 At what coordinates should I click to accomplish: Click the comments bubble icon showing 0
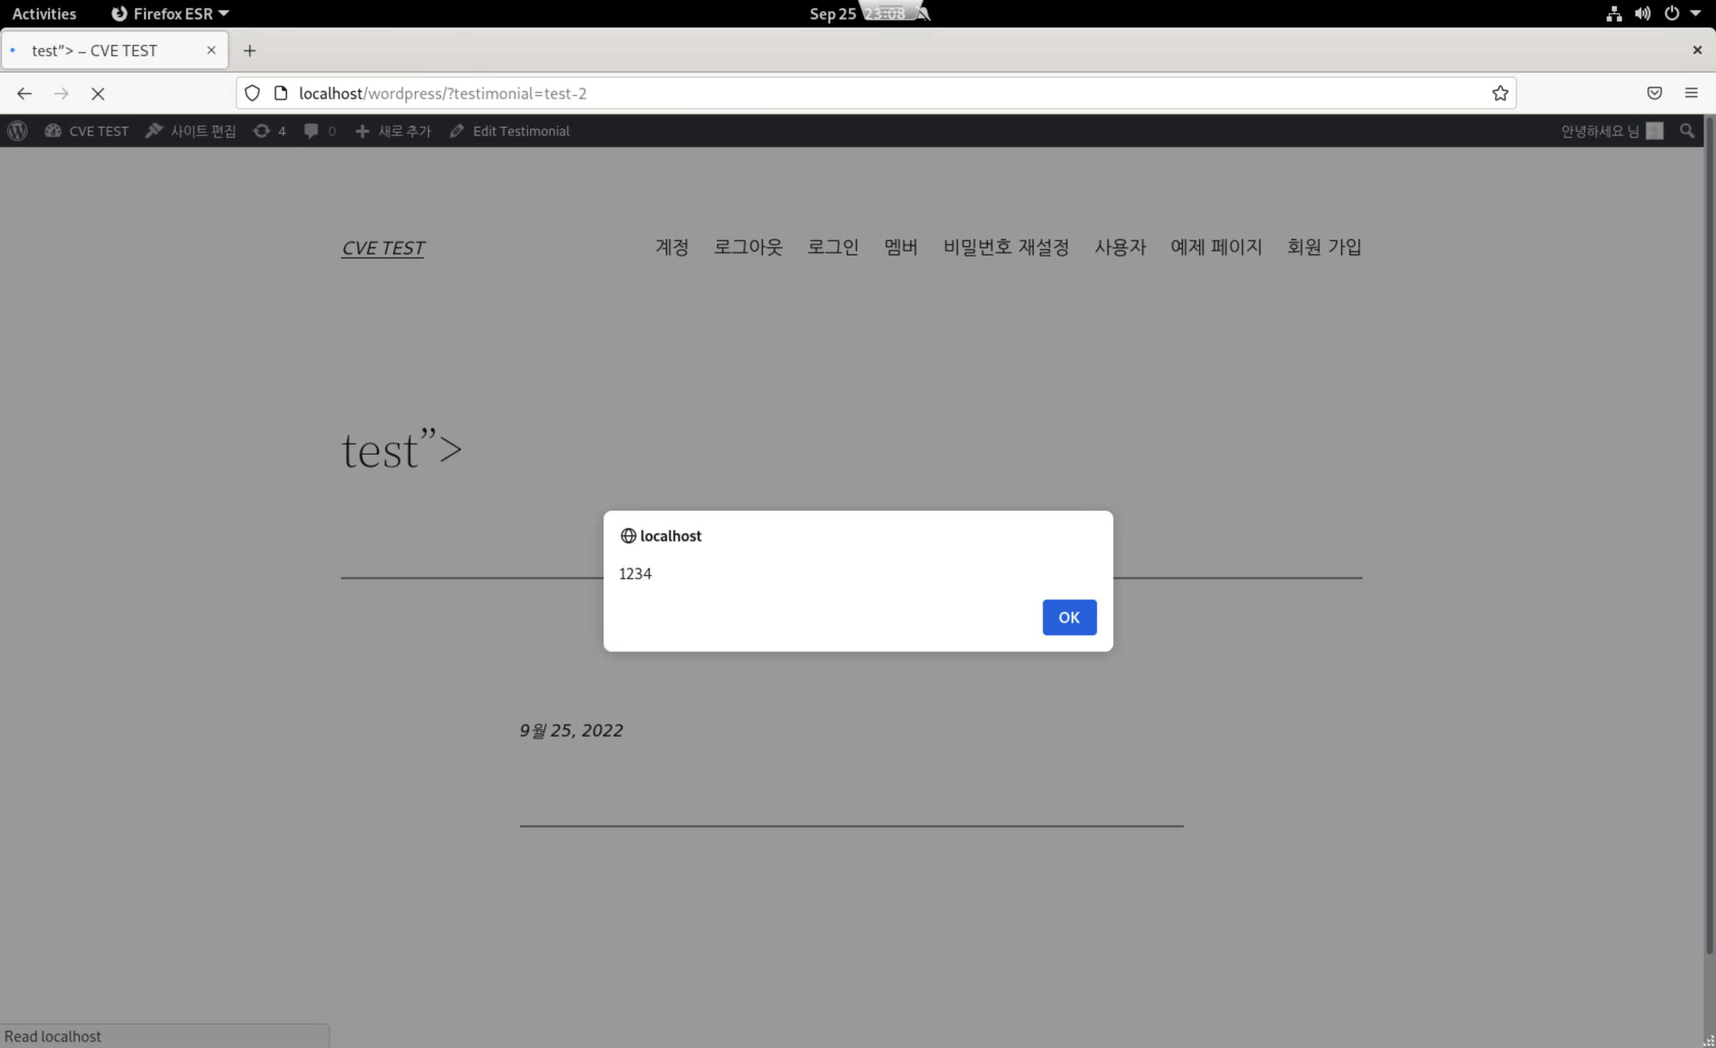point(313,131)
